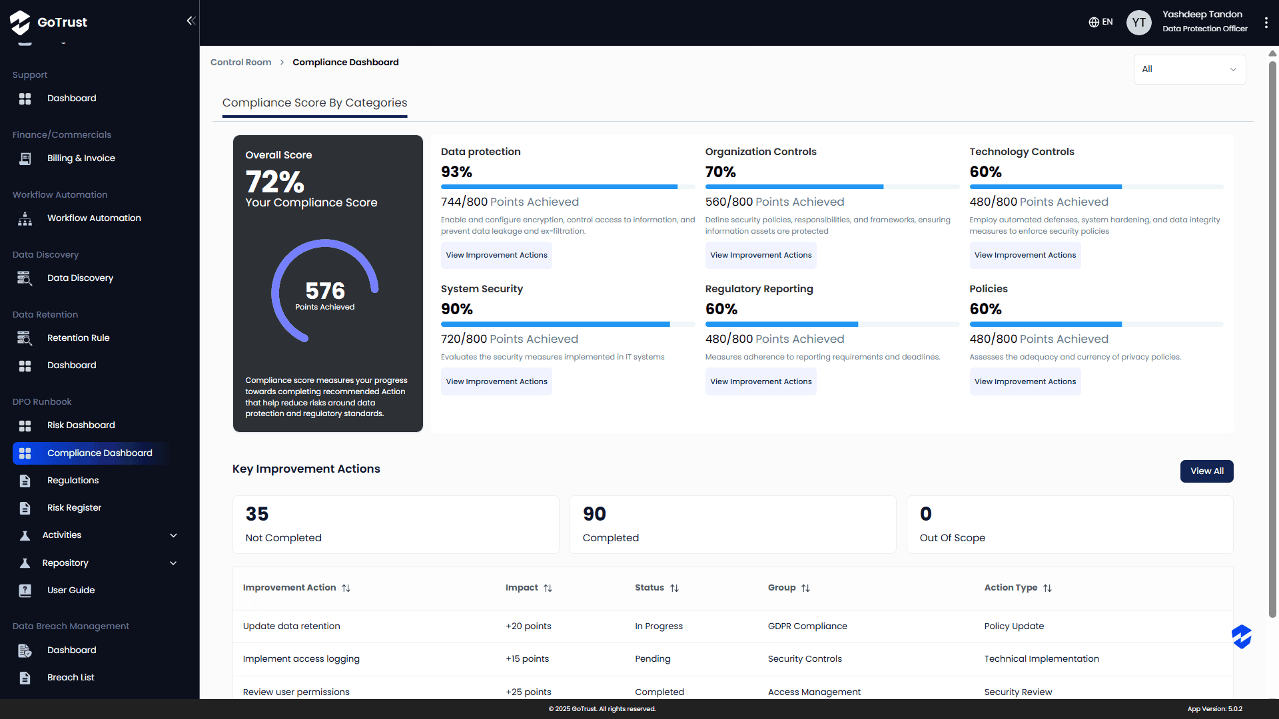Open the All filter dropdown
The height and width of the screenshot is (719, 1279).
(x=1190, y=69)
